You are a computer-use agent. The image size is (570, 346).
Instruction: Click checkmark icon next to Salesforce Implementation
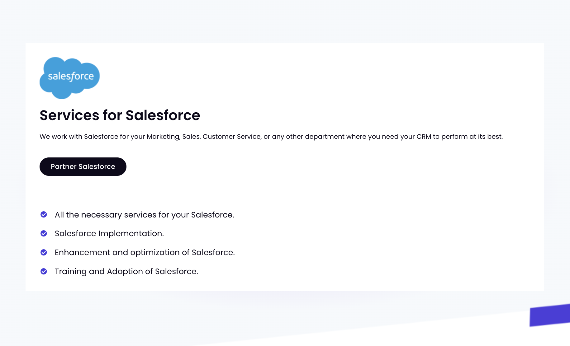[44, 233]
